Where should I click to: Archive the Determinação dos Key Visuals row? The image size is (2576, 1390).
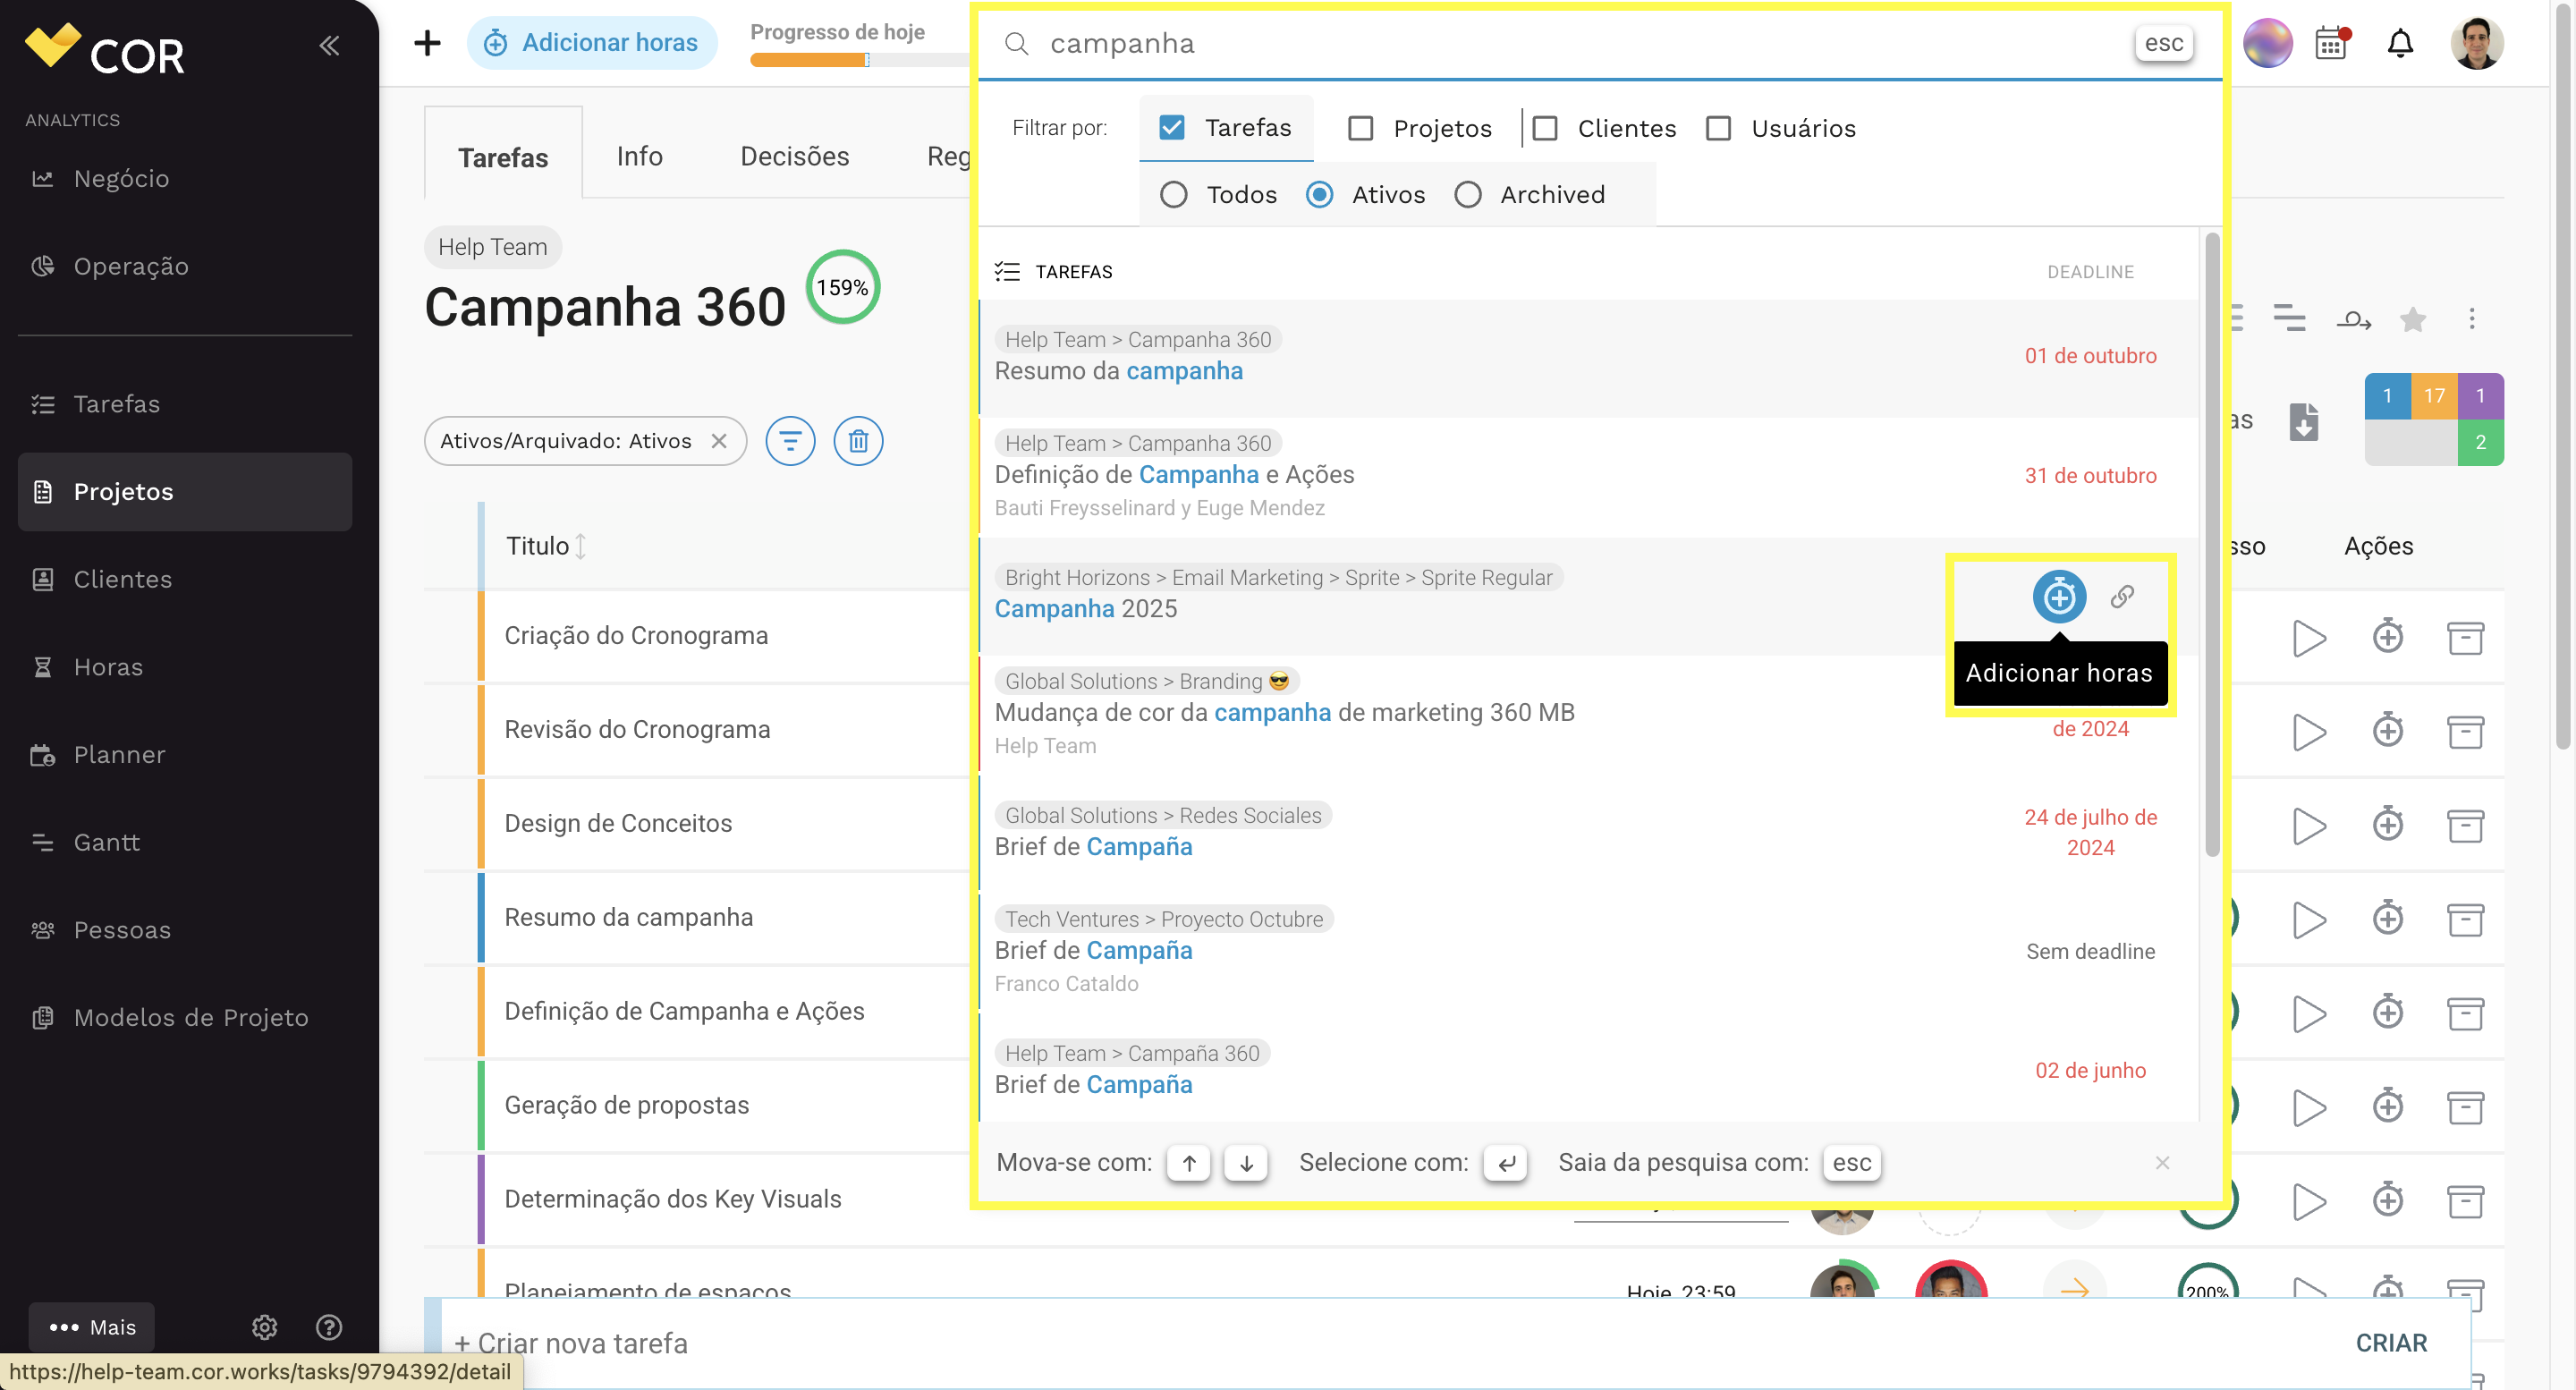(x=2465, y=1200)
